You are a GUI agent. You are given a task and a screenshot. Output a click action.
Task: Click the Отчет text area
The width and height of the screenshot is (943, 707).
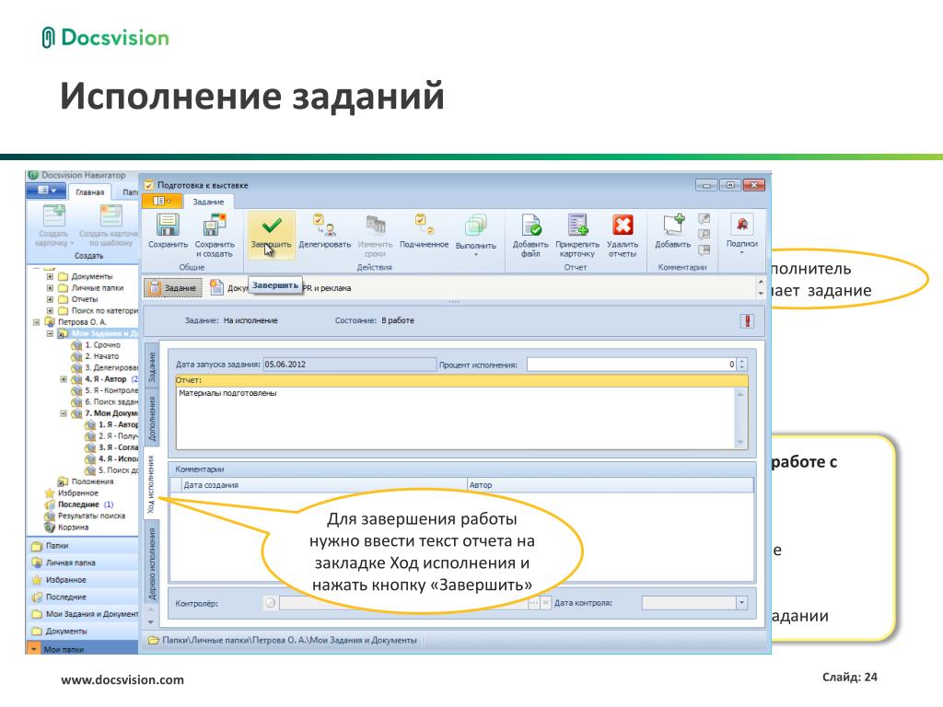point(456,418)
